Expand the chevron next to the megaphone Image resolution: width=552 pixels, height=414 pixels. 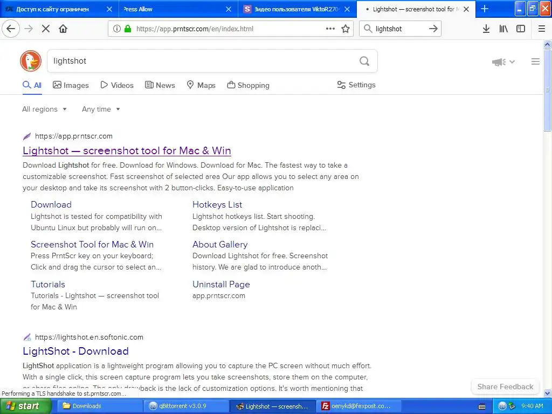512,62
